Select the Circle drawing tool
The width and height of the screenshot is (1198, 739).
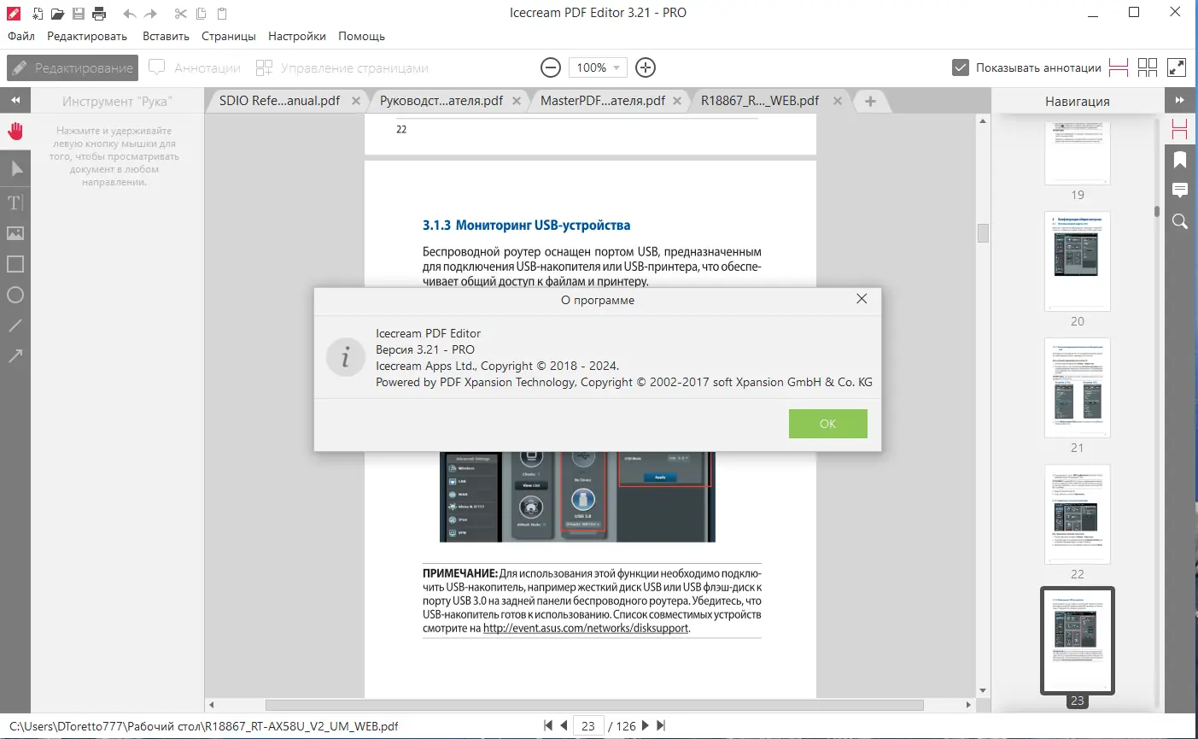15,295
